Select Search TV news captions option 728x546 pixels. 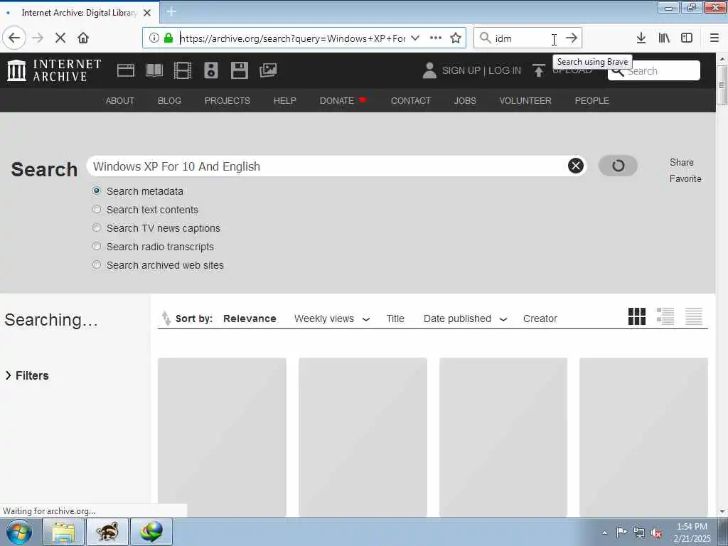click(97, 228)
